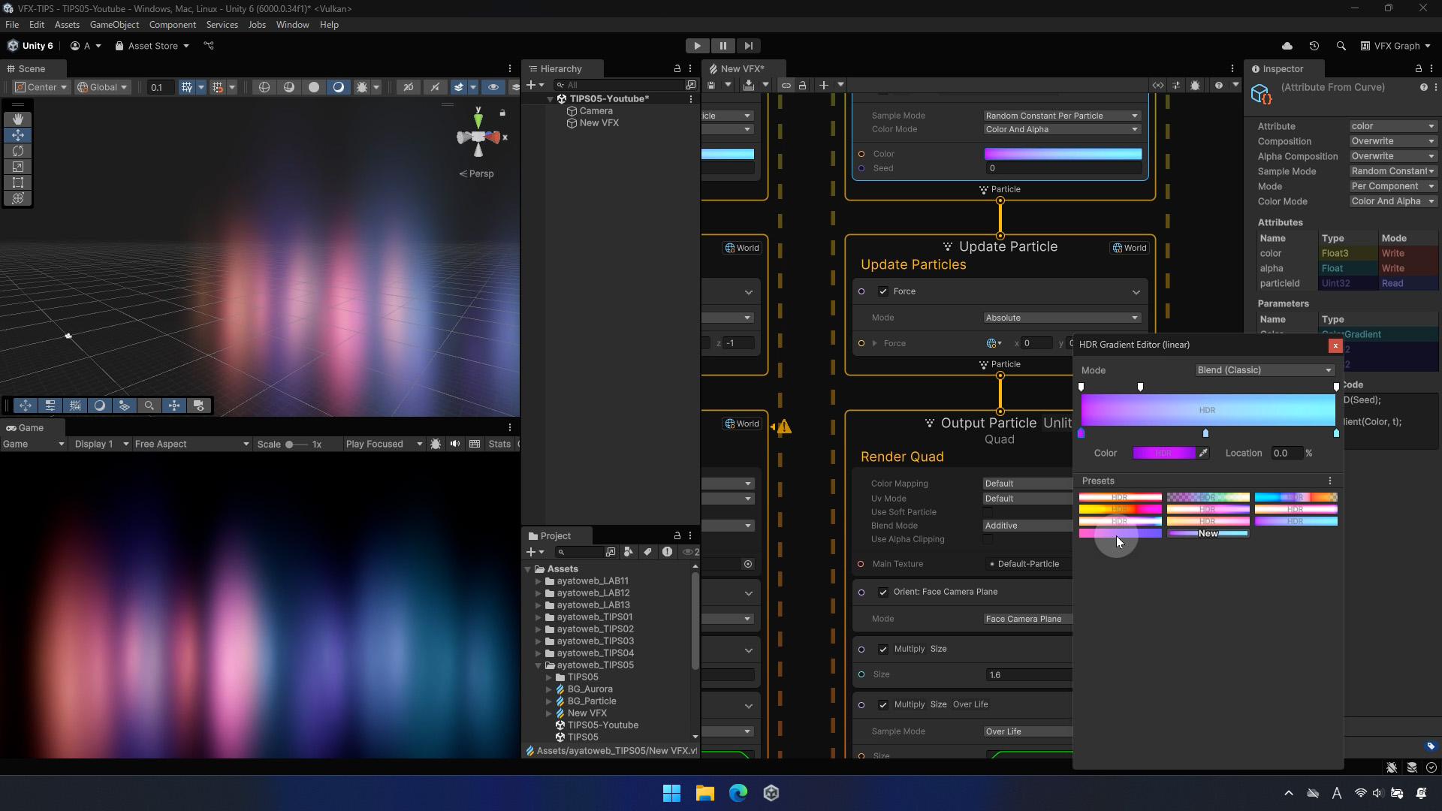Click the Pause button

pyautogui.click(x=723, y=46)
